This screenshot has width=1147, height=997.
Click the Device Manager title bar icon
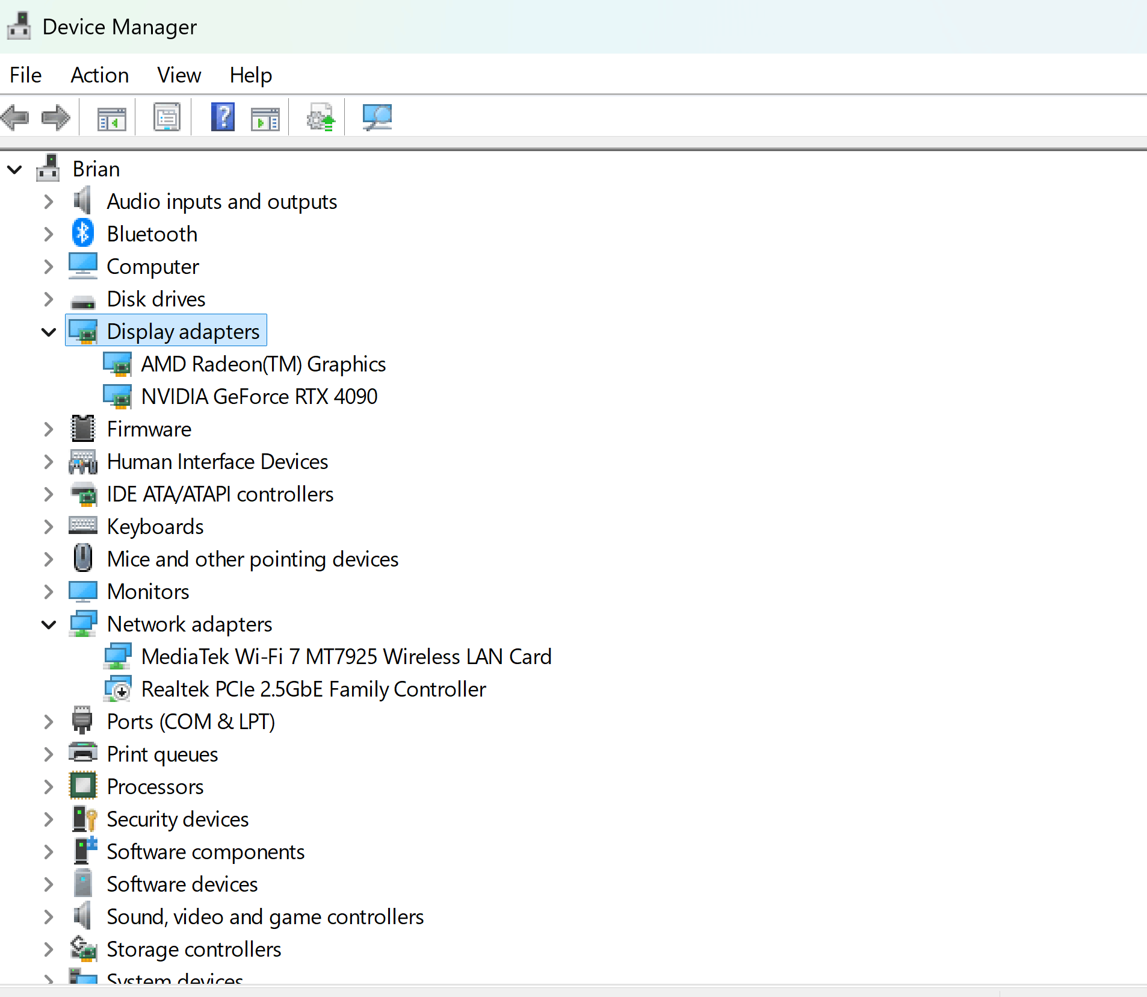click(19, 26)
